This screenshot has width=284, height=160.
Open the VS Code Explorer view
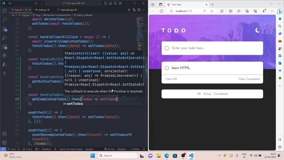tap(4, 11)
